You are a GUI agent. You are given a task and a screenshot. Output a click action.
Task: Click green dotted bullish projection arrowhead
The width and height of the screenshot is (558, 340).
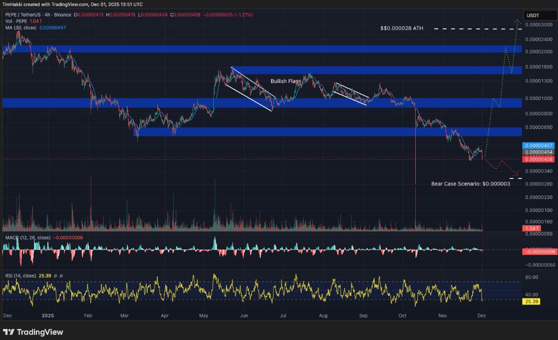[518, 21]
